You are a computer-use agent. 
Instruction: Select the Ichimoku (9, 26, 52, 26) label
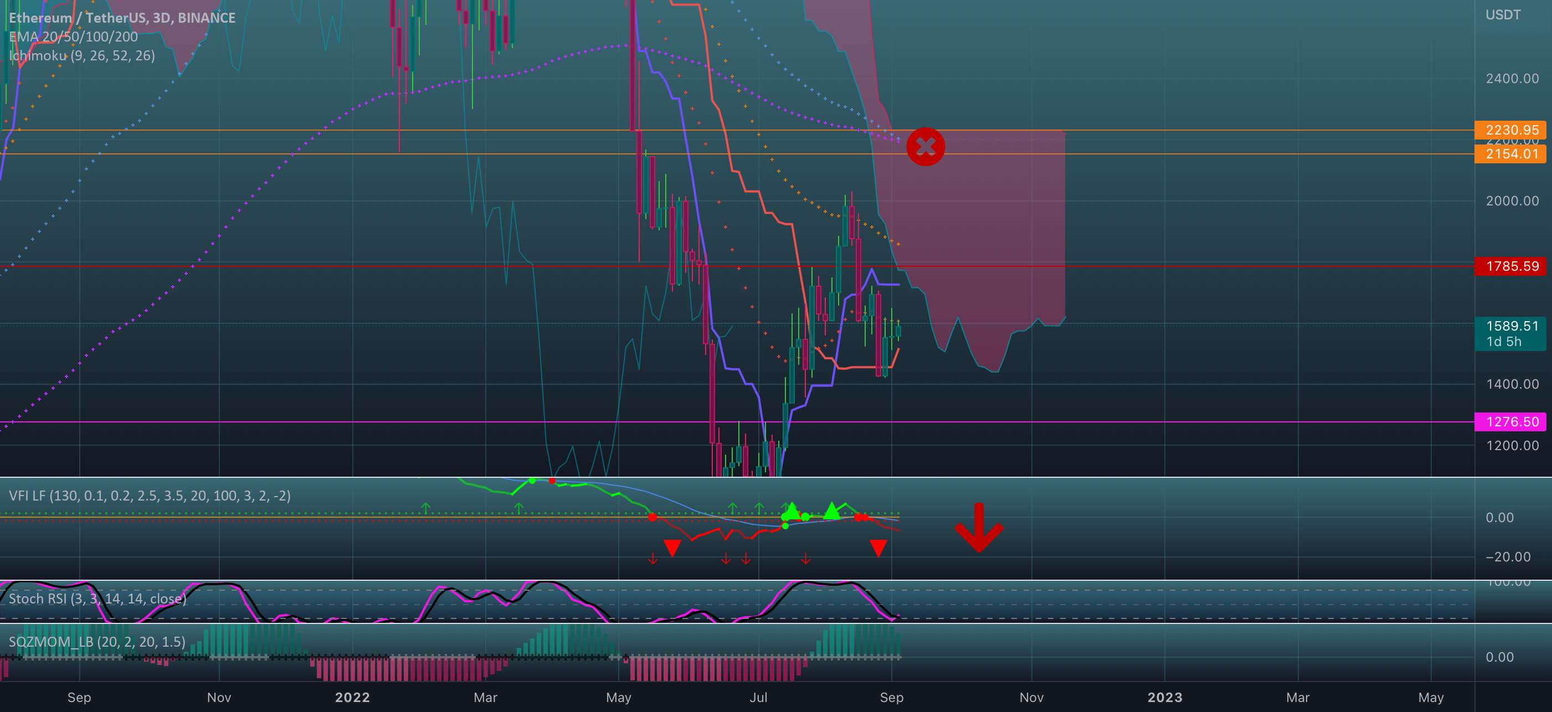(82, 56)
